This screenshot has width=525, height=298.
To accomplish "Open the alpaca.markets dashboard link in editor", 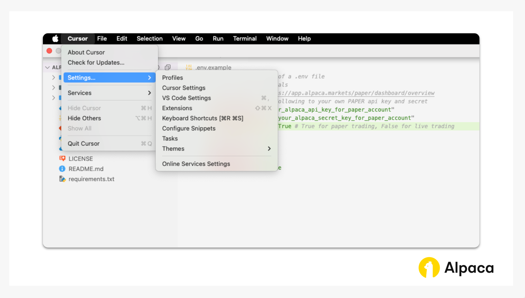I will point(356,93).
